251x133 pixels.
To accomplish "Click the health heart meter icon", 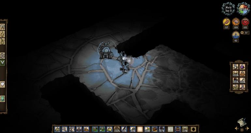I will coord(245,22).
